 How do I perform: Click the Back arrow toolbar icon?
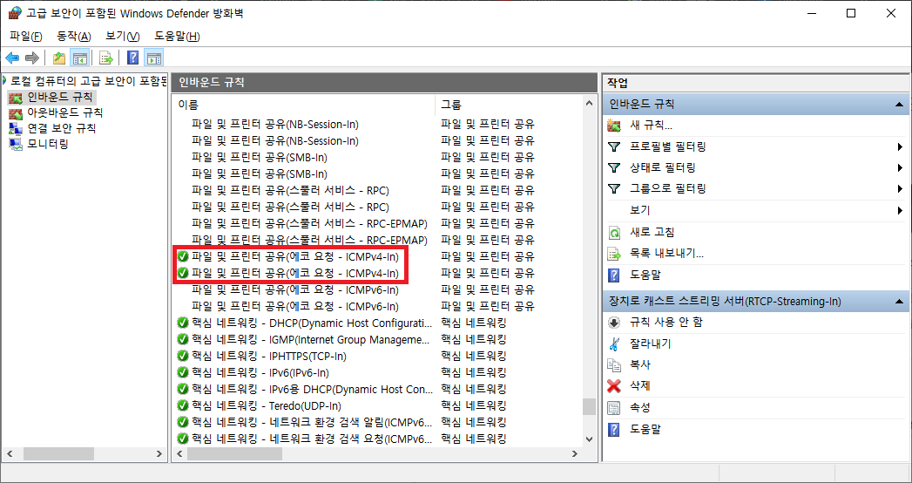12,58
